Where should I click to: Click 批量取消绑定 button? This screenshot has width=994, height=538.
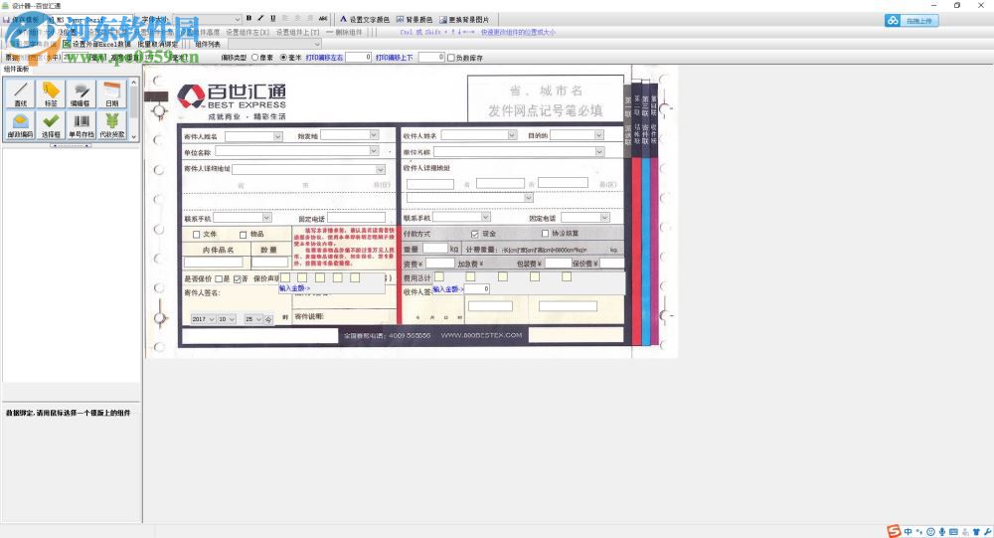click(x=158, y=44)
